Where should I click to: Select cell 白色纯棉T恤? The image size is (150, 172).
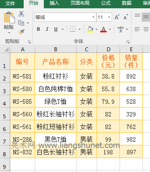click(x=56, y=89)
